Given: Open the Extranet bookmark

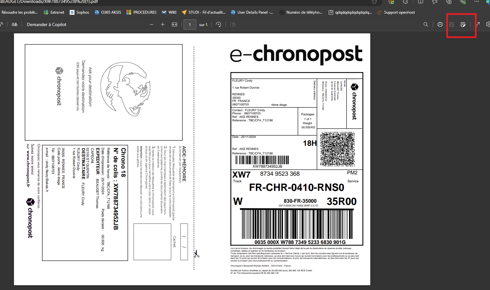Looking at the screenshot, I should point(54,12).
